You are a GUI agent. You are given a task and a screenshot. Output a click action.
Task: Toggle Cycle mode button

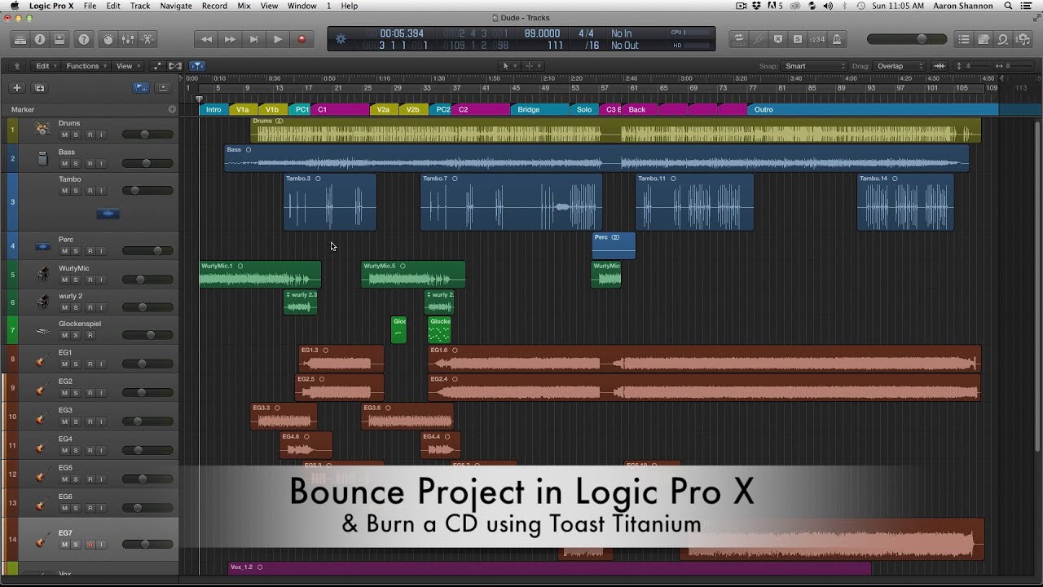[x=739, y=39]
